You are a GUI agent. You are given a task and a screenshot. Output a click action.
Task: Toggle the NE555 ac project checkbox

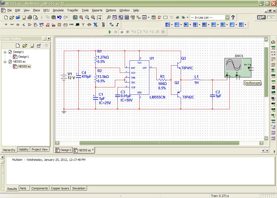tap(10, 62)
